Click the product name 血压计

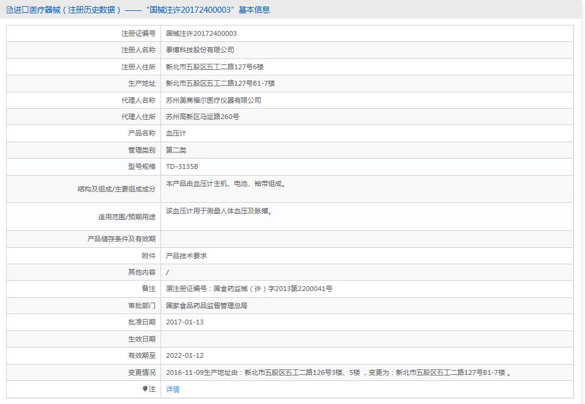click(x=176, y=133)
